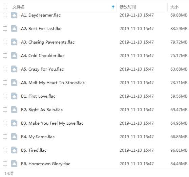The image size is (189, 177).
Task: Click the 14项 item count label
Action: (9, 173)
